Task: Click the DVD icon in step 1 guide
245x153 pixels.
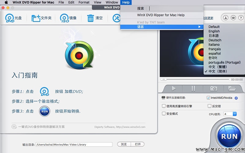Action: [44, 91]
